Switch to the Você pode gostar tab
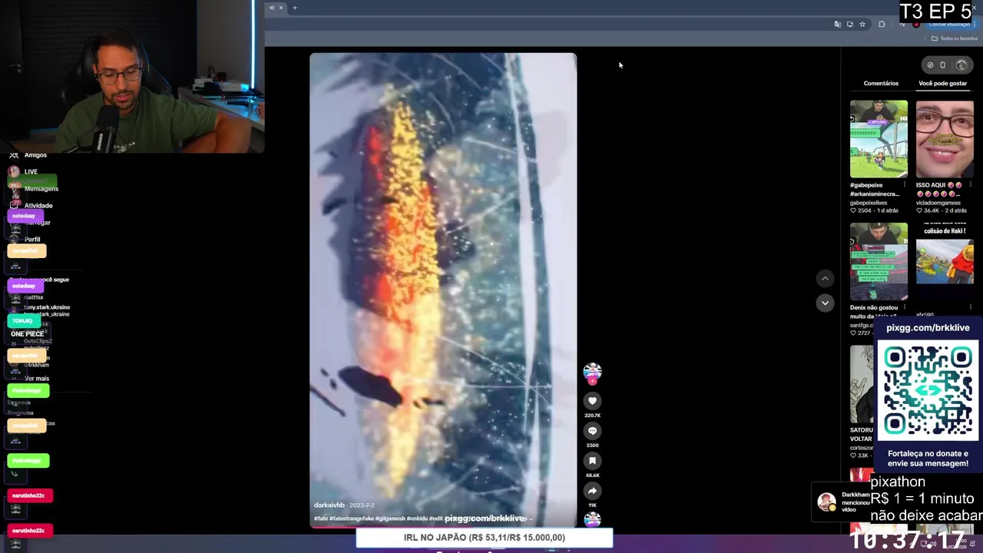 pyautogui.click(x=942, y=83)
